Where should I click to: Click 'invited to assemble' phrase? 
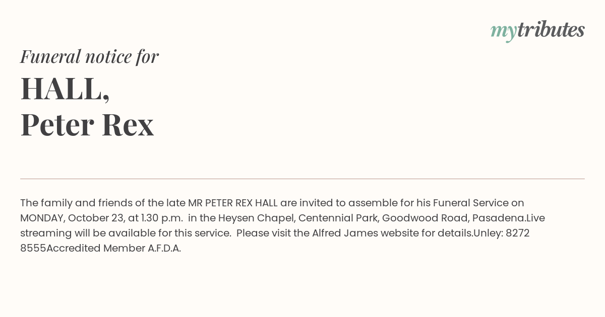(x=344, y=203)
